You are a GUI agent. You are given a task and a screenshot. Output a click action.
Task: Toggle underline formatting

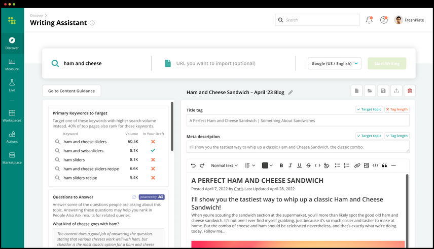(x=299, y=165)
